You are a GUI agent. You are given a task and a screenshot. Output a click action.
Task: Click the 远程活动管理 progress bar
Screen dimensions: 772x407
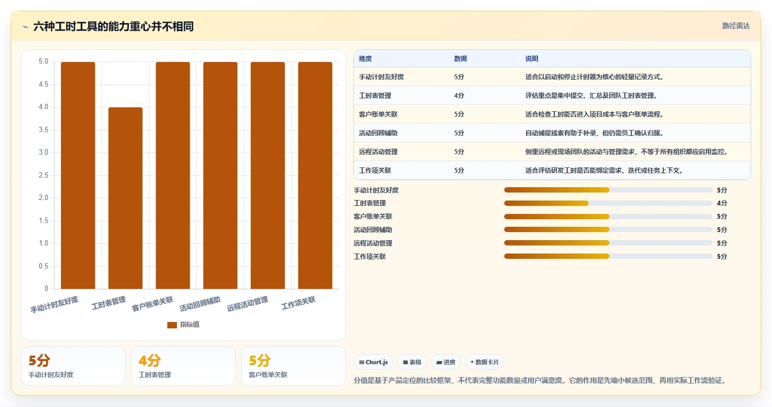608,243
